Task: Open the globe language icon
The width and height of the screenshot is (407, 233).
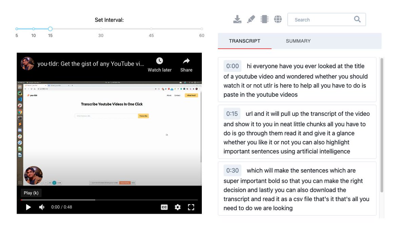Action: tap(278, 19)
